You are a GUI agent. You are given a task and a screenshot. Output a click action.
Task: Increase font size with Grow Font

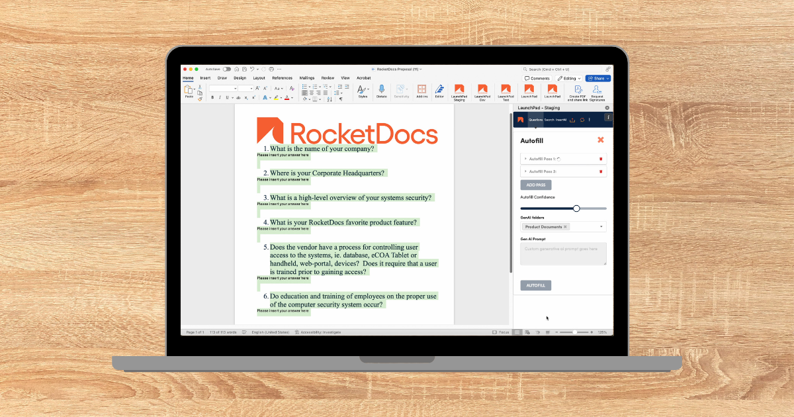[257, 88]
